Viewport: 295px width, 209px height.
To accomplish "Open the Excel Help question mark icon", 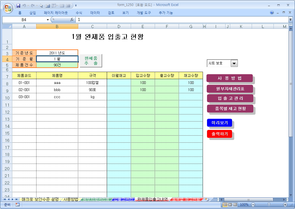I will 272,13.
